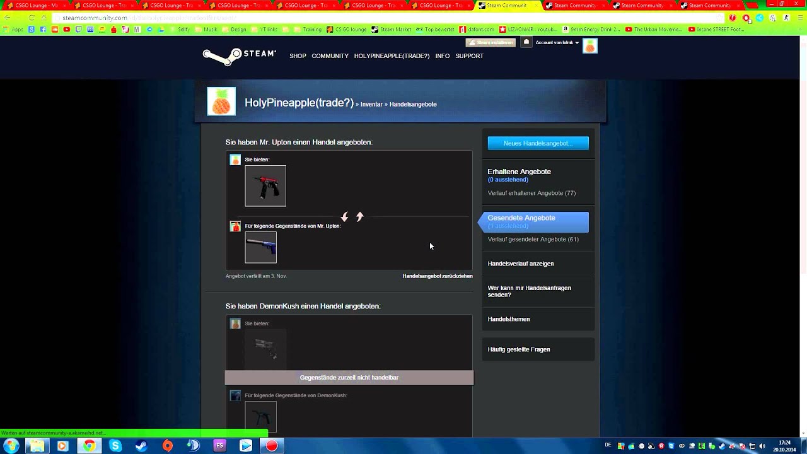Open Origin from the taskbar
This screenshot has width=807, height=454.
[x=167, y=446]
